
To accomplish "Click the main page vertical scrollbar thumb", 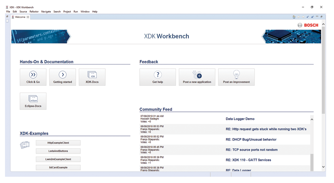I will [x=323, y=70].
